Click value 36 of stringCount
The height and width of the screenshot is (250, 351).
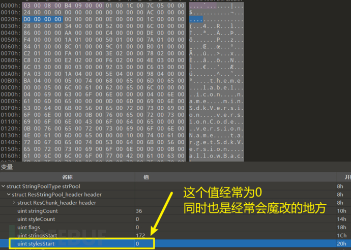click(139, 211)
